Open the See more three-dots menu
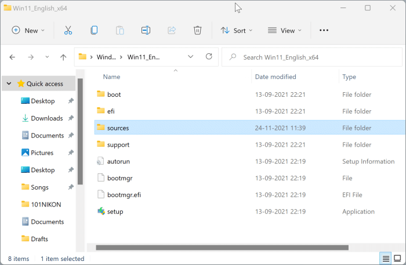Image resolution: width=406 pixels, height=265 pixels. point(324,30)
